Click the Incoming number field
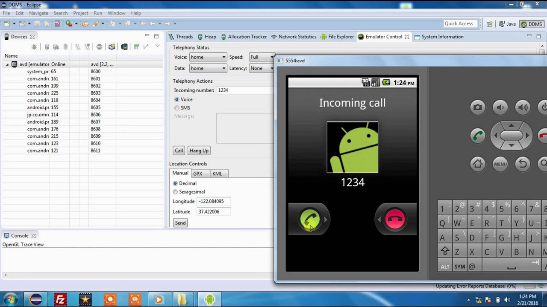 point(245,90)
